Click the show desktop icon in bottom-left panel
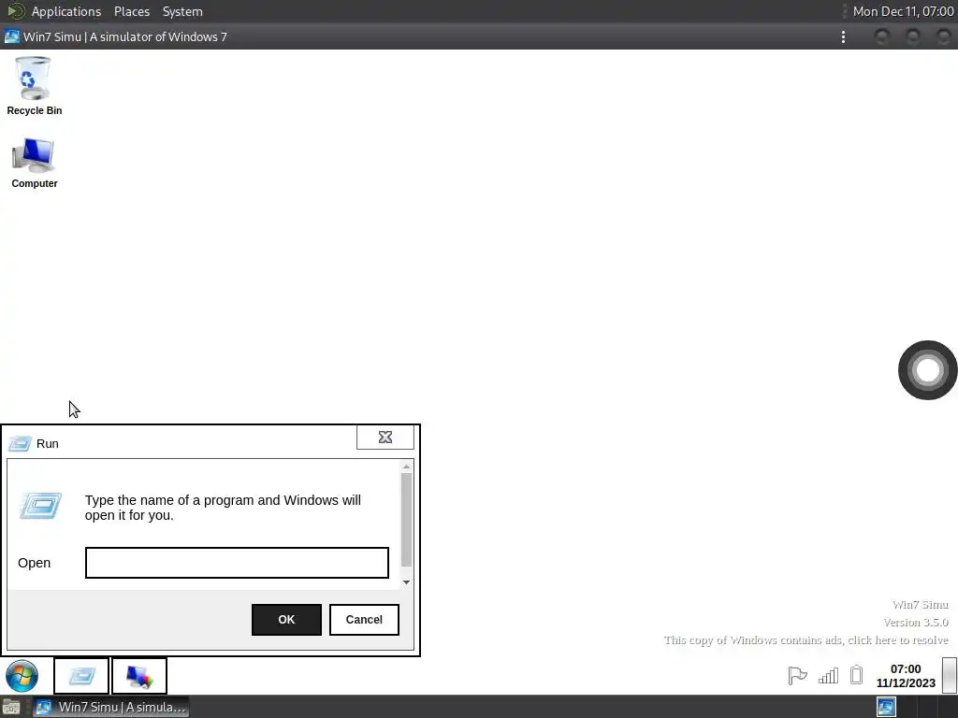958x718 pixels. pos(11,707)
